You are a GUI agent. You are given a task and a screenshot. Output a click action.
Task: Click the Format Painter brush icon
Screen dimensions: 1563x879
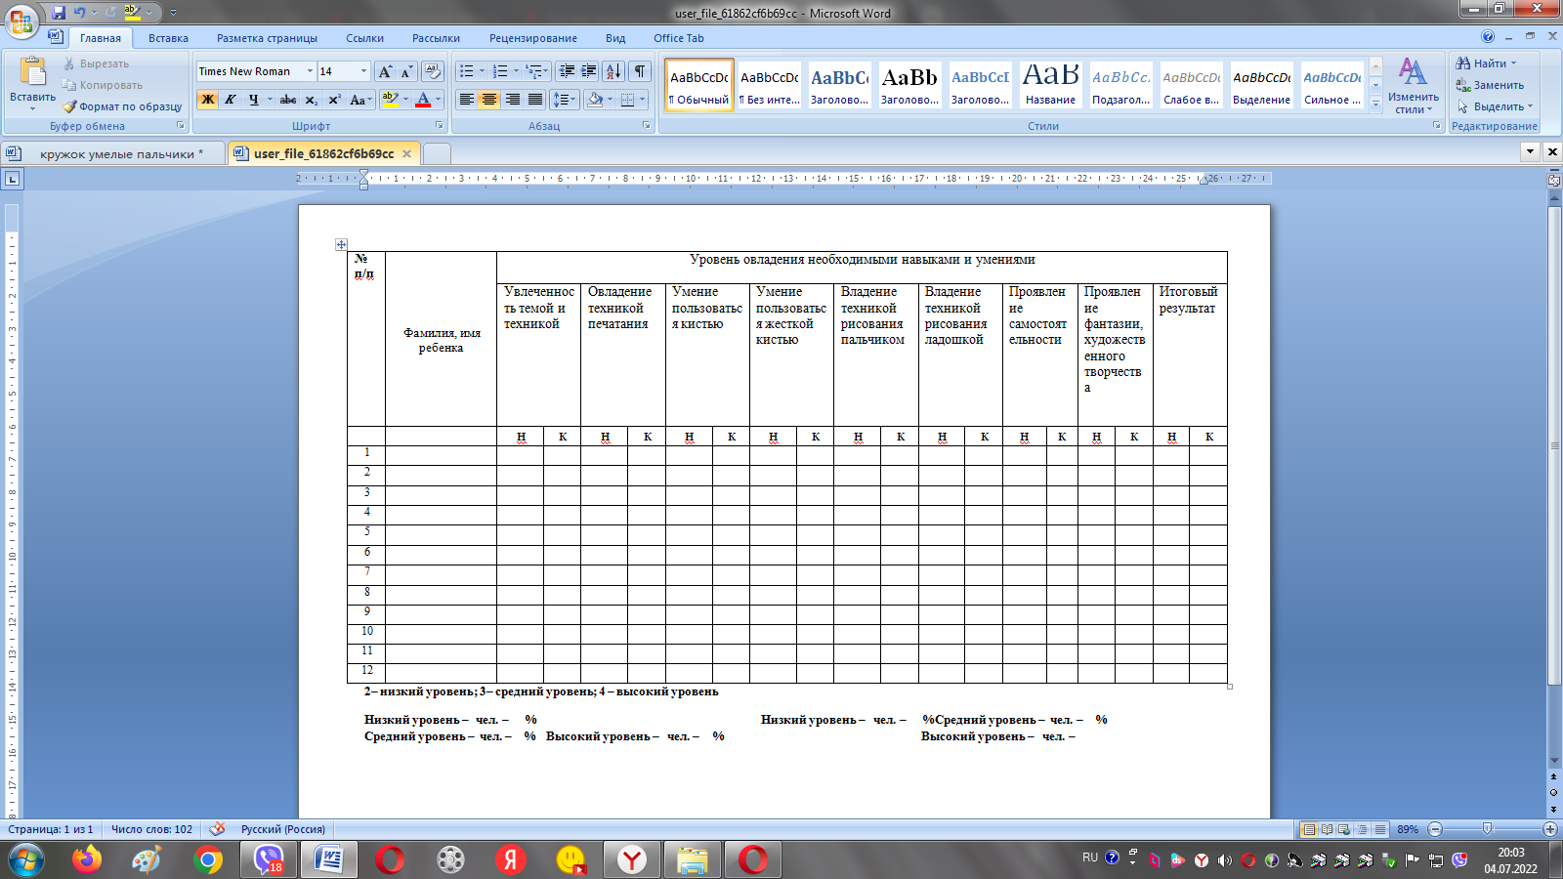pos(70,106)
